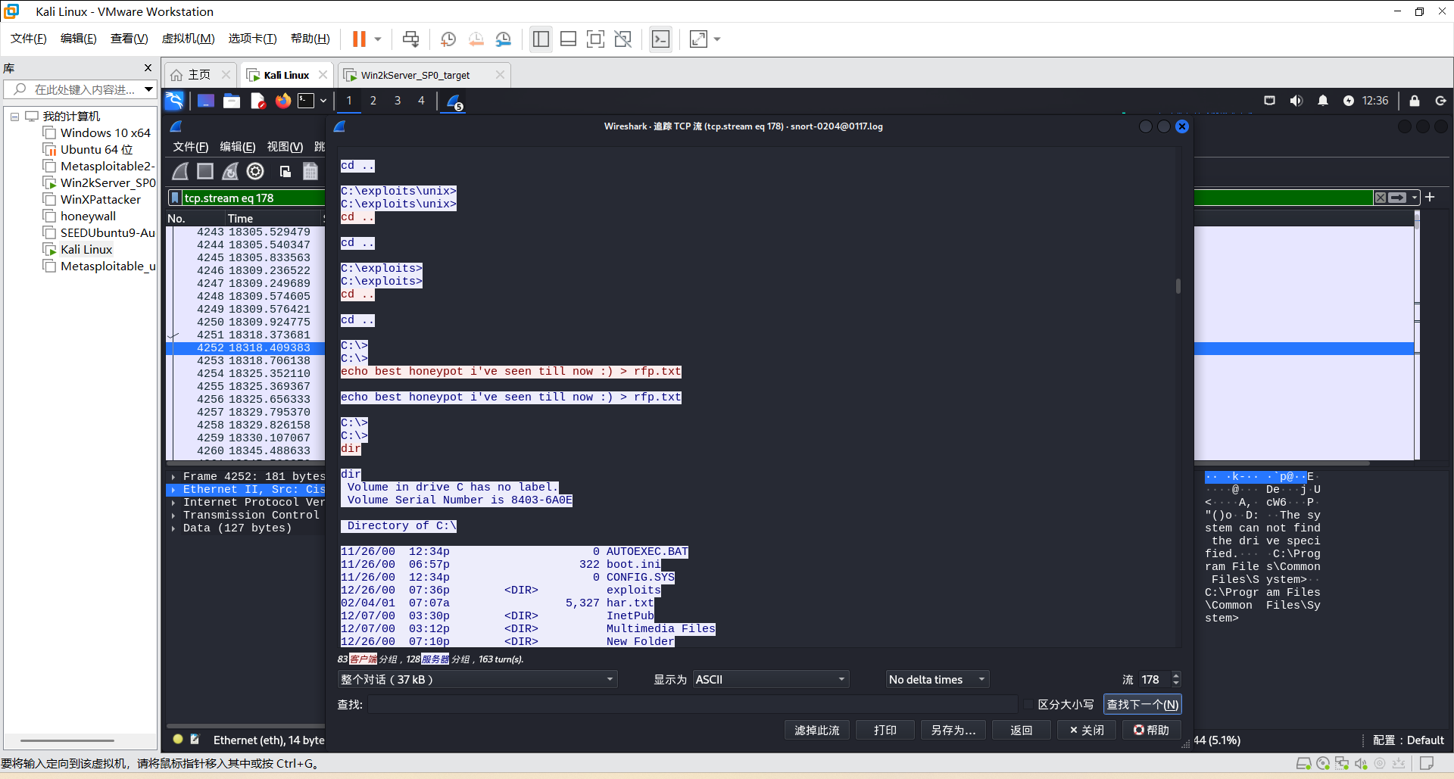Click the Help button in stream dialog
This screenshot has height=779, width=1454.
tap(1151, 730)
